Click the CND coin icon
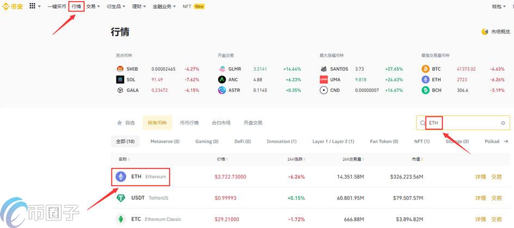 324,90
